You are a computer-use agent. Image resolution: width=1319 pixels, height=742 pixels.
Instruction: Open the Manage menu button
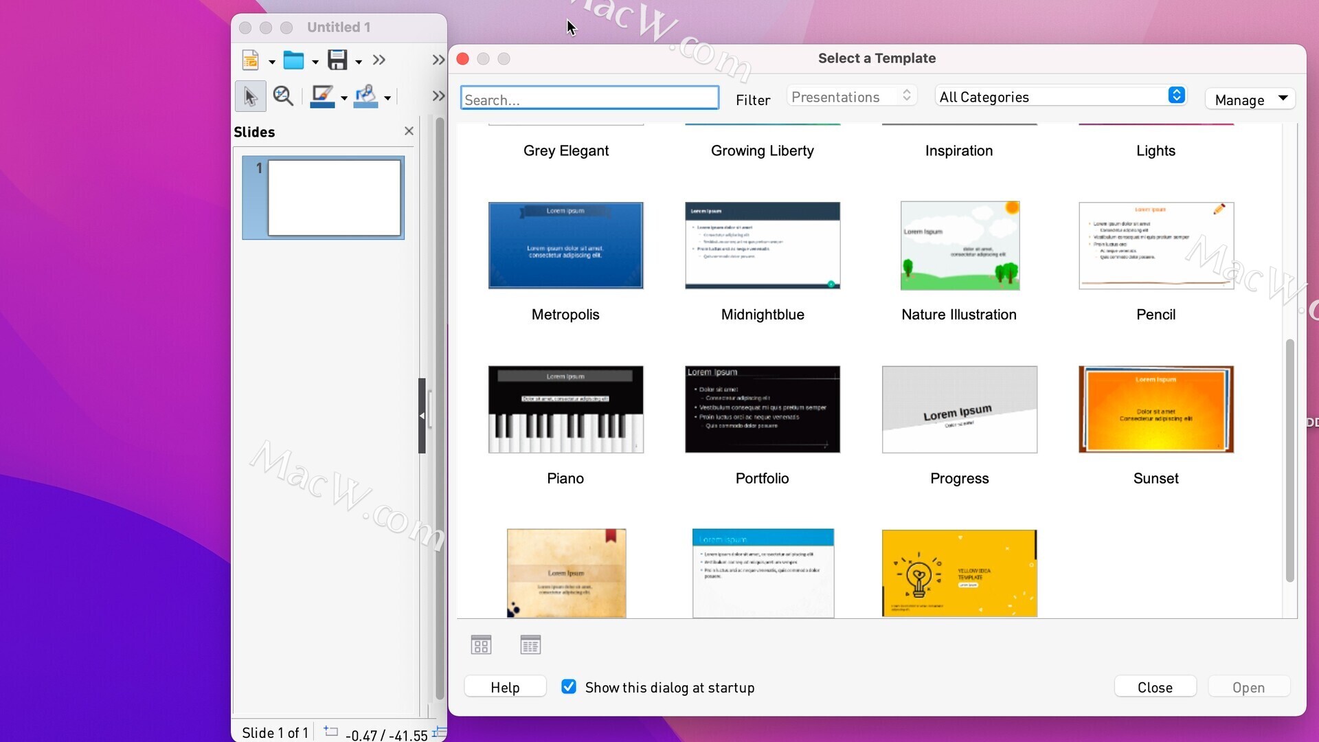click(x=1250, y=100)
